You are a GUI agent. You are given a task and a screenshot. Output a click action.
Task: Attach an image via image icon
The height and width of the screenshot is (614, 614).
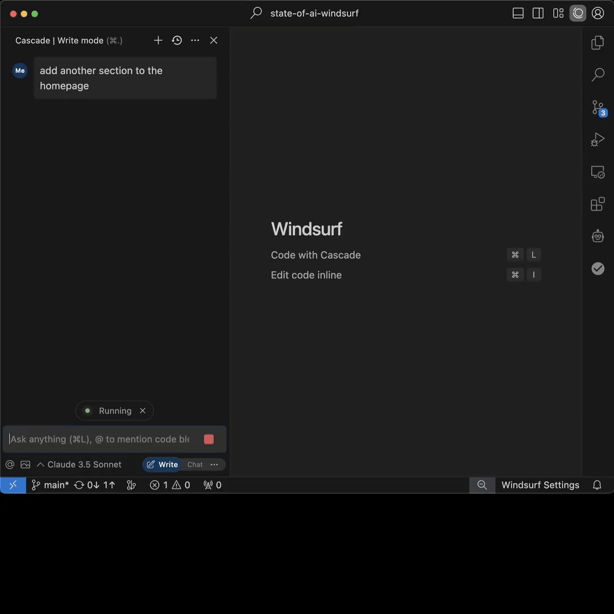(x=25, y=464)
